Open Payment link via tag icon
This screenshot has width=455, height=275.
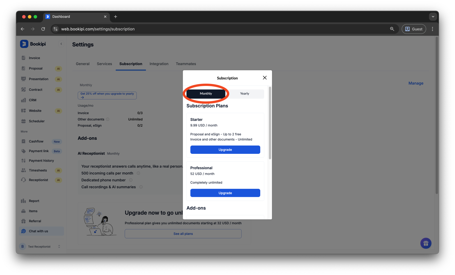point(24,151)
